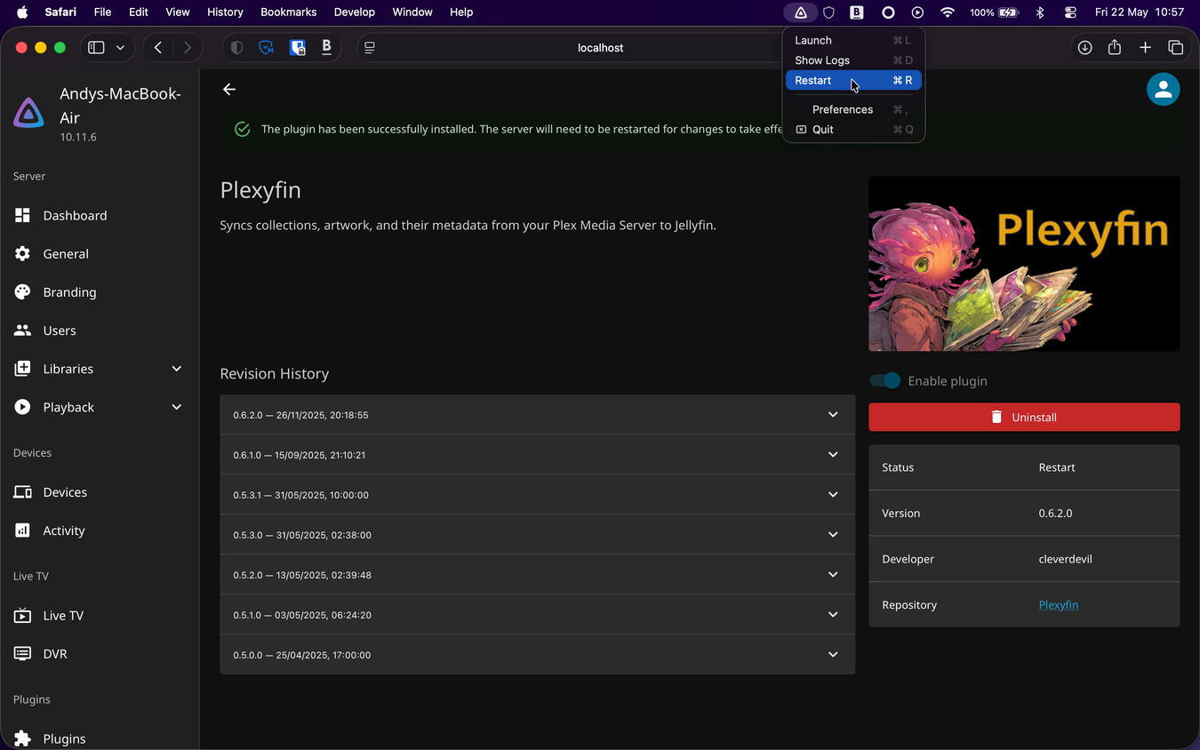
Task: Open the Users section icon
Action: 22,330
